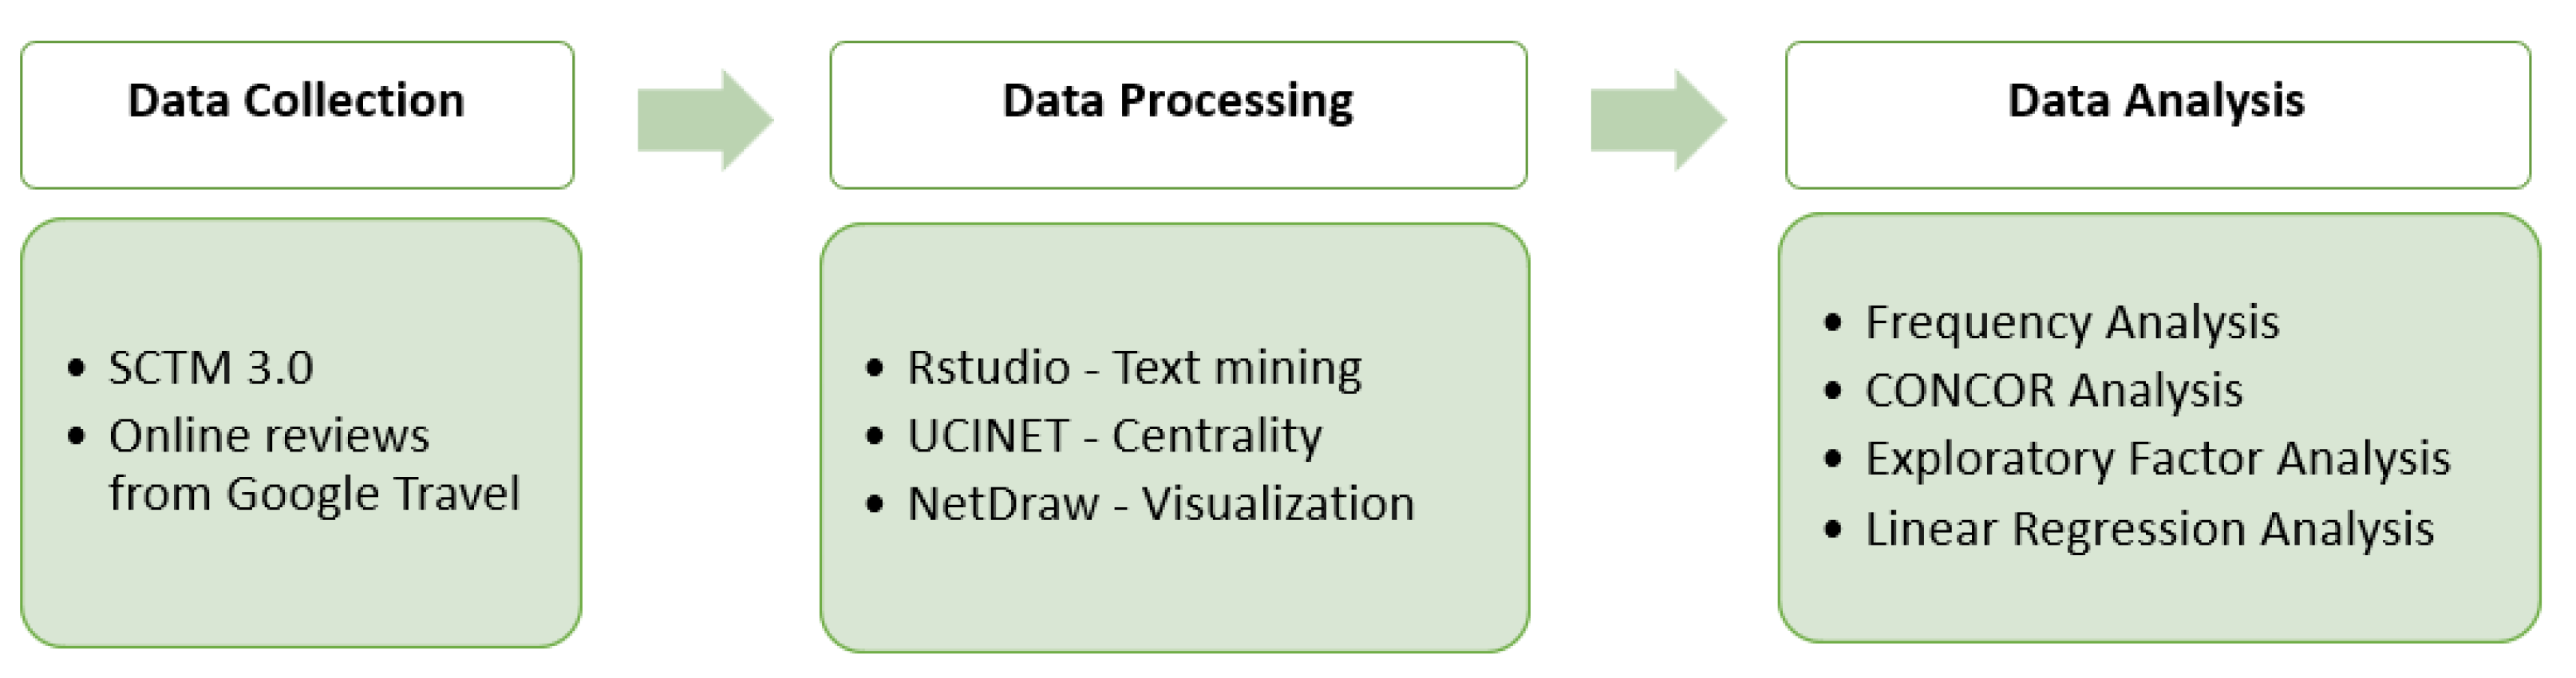Viewport: 2576px width, 678px height.
Task: Click bullet point before SCTM 3.0
Action: click(x=77, y=368)
